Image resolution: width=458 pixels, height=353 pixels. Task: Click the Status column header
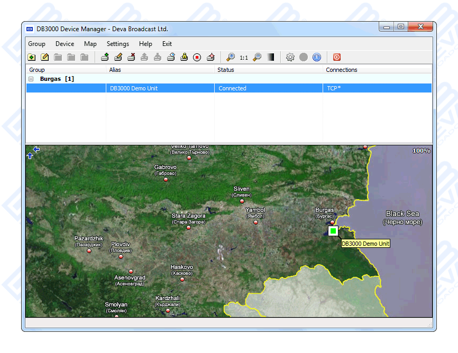[226, 70]
